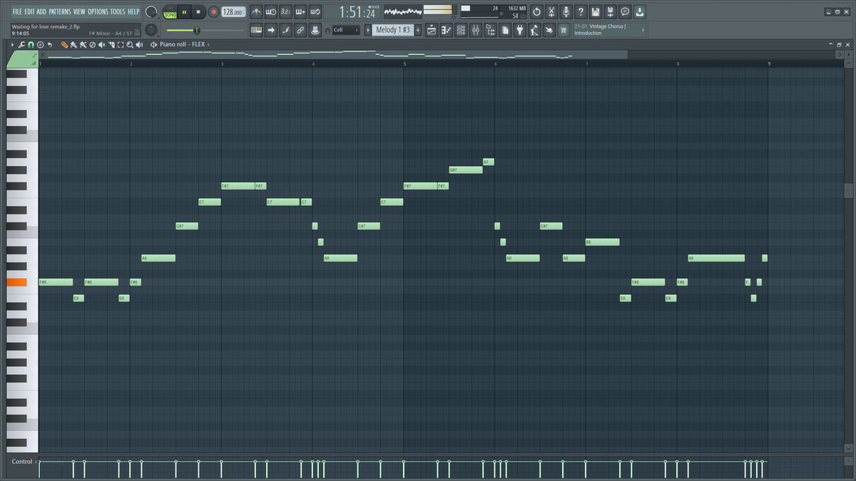Toggle Pat/Song mode switch

(x=170, y=12)
